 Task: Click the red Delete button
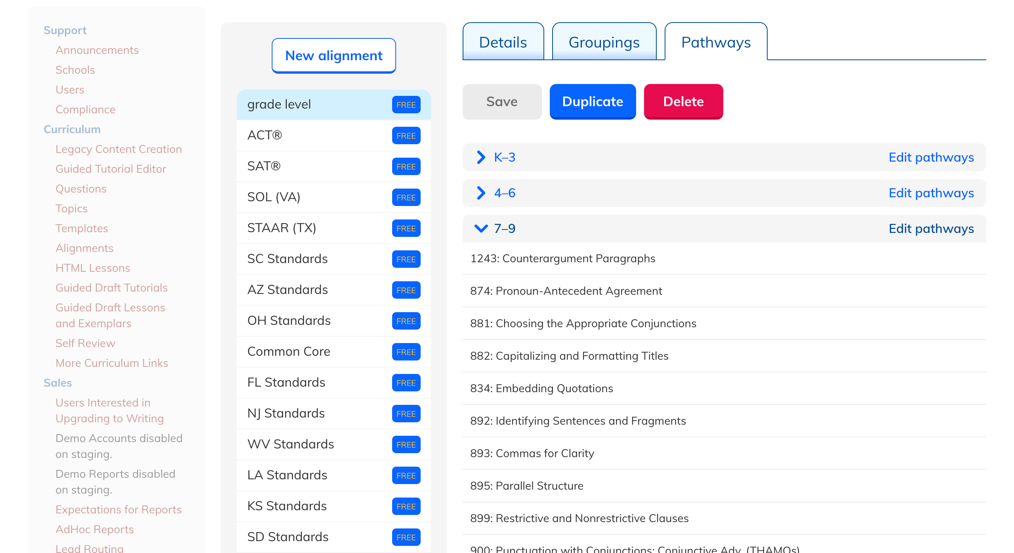(x=683, y=101)
